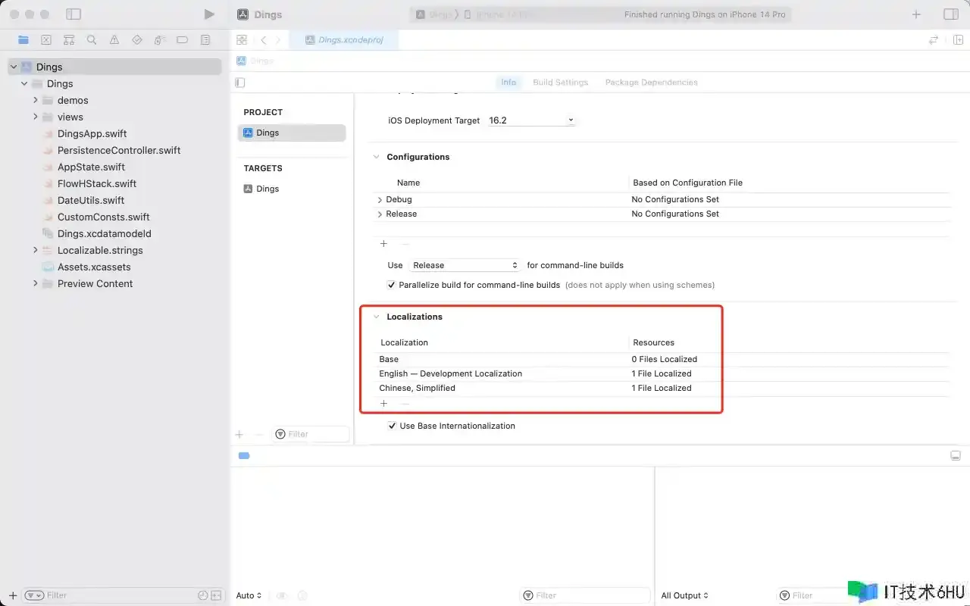The height and width of the screenshot is (606, 970).
Task: Click the editor options swap arrows icon
Action: click(934, 40)
